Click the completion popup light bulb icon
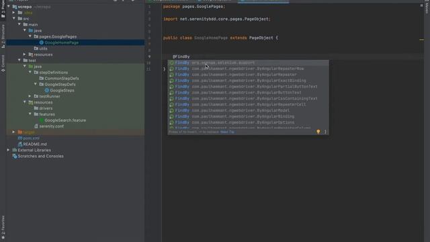The image size is (430, 242). (x=318, y=132)
